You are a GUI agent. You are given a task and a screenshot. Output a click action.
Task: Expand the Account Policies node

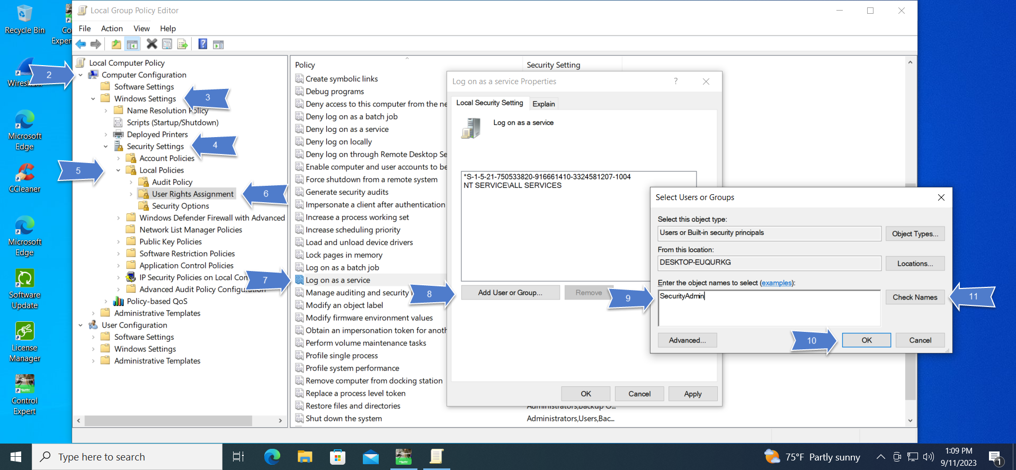click(118, 158)
